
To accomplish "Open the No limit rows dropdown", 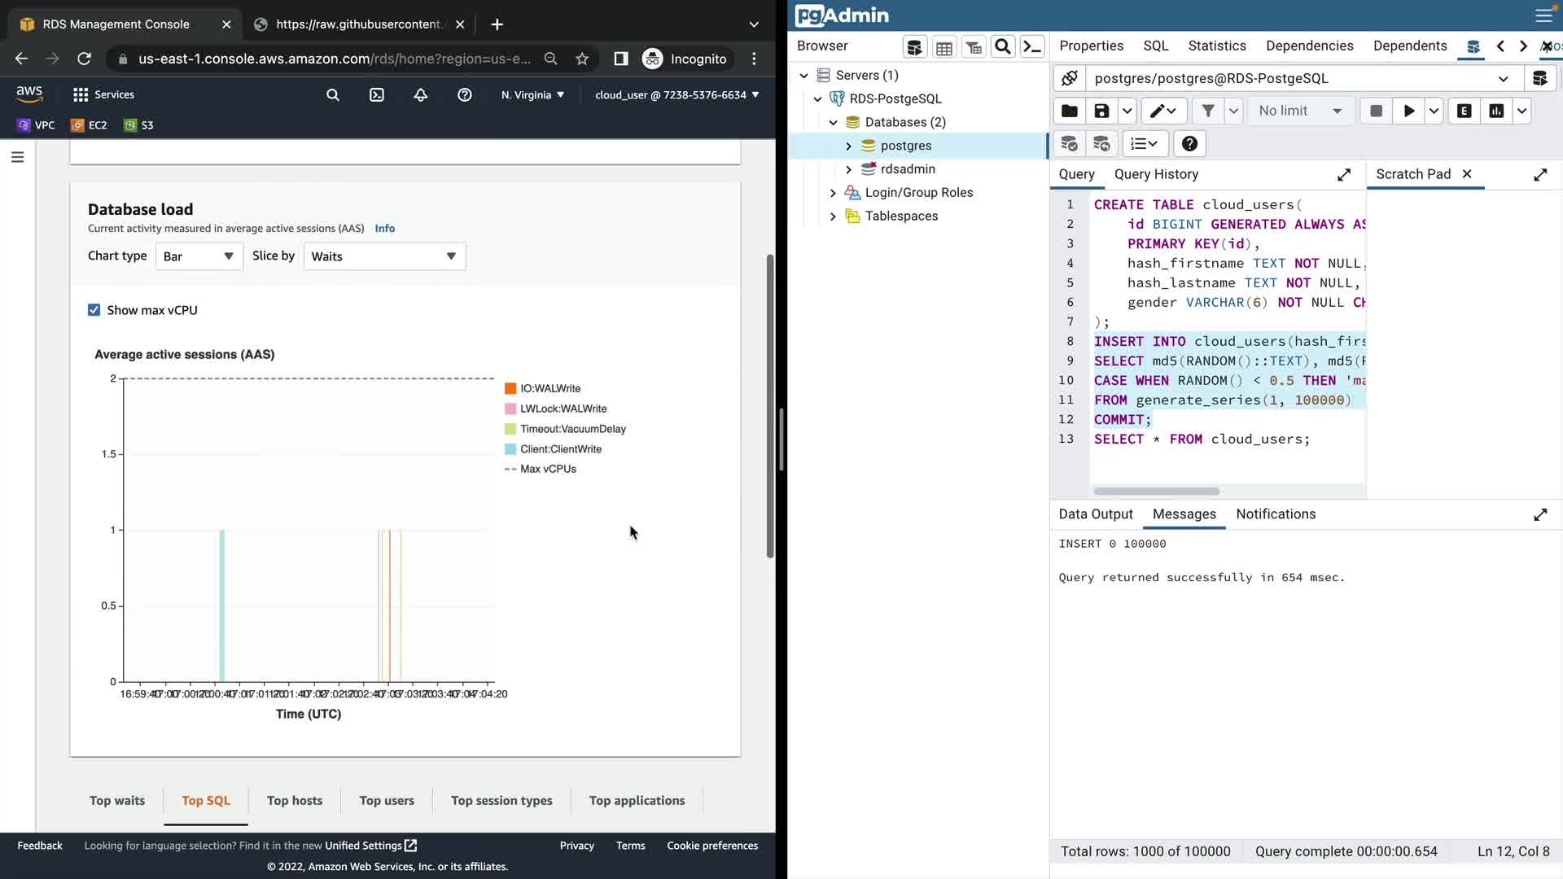I will [1300, 111].
